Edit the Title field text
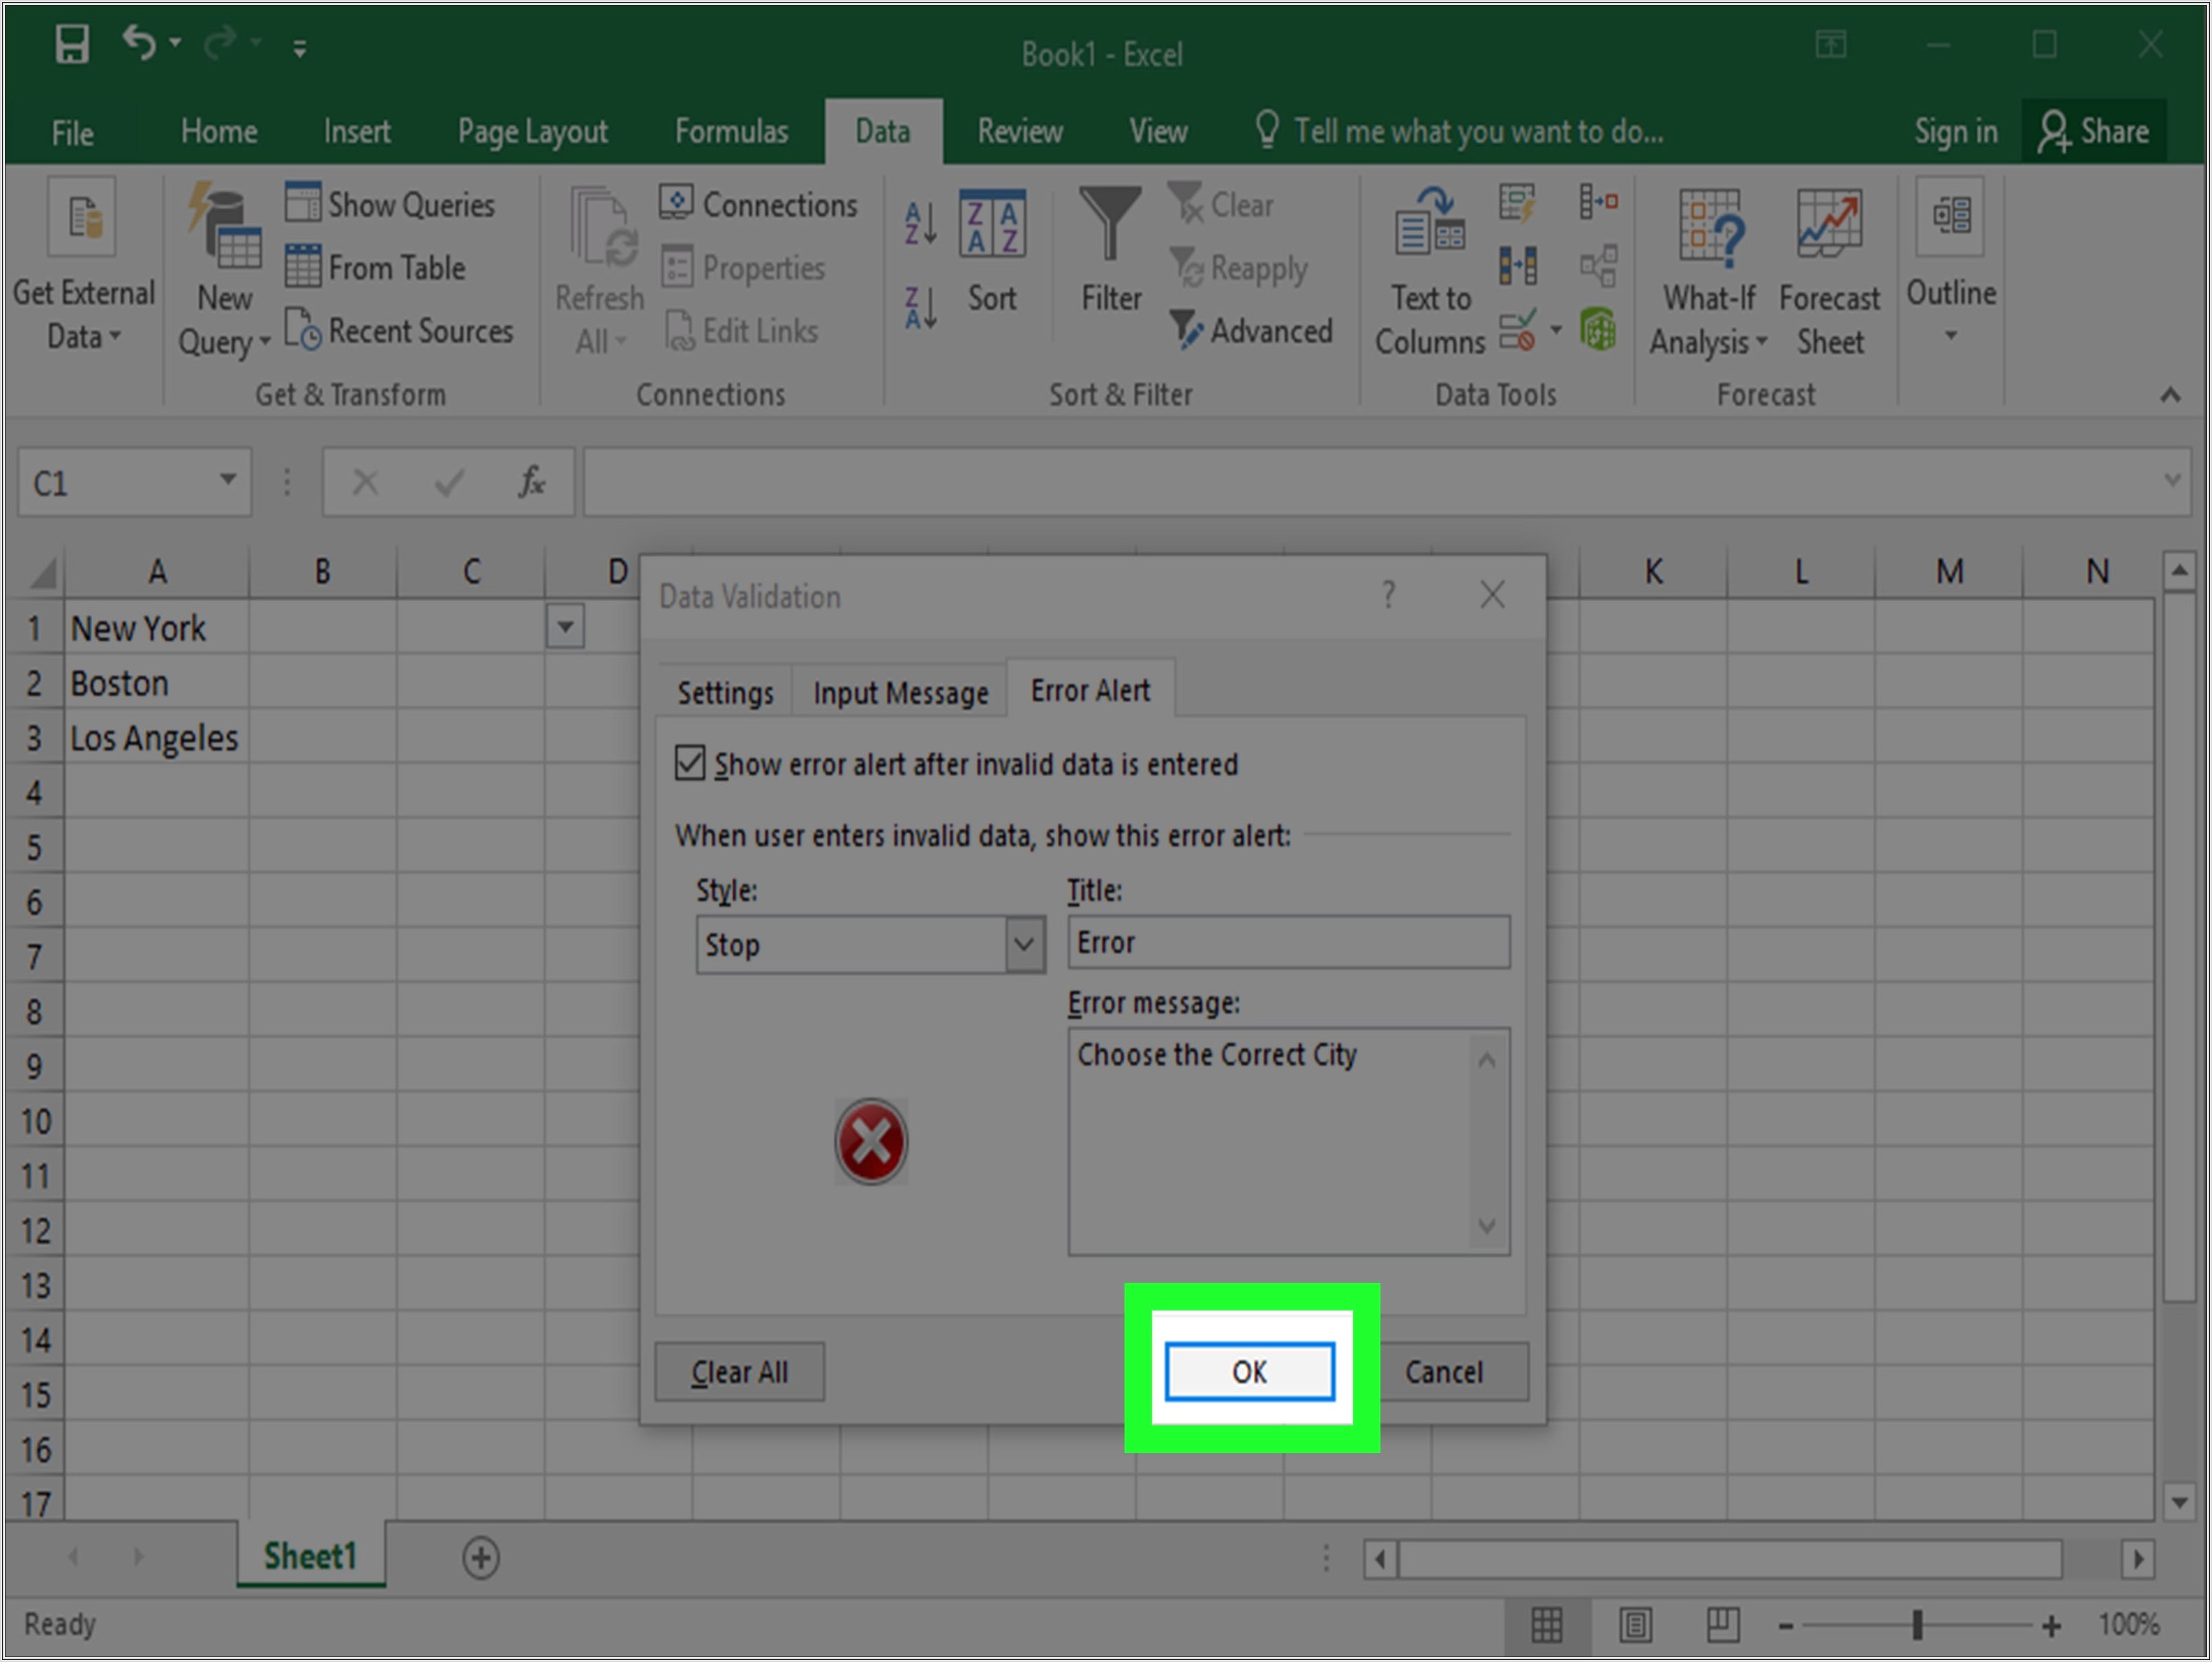This screenshot has height=1662, width=2212. coord(1288,941)
